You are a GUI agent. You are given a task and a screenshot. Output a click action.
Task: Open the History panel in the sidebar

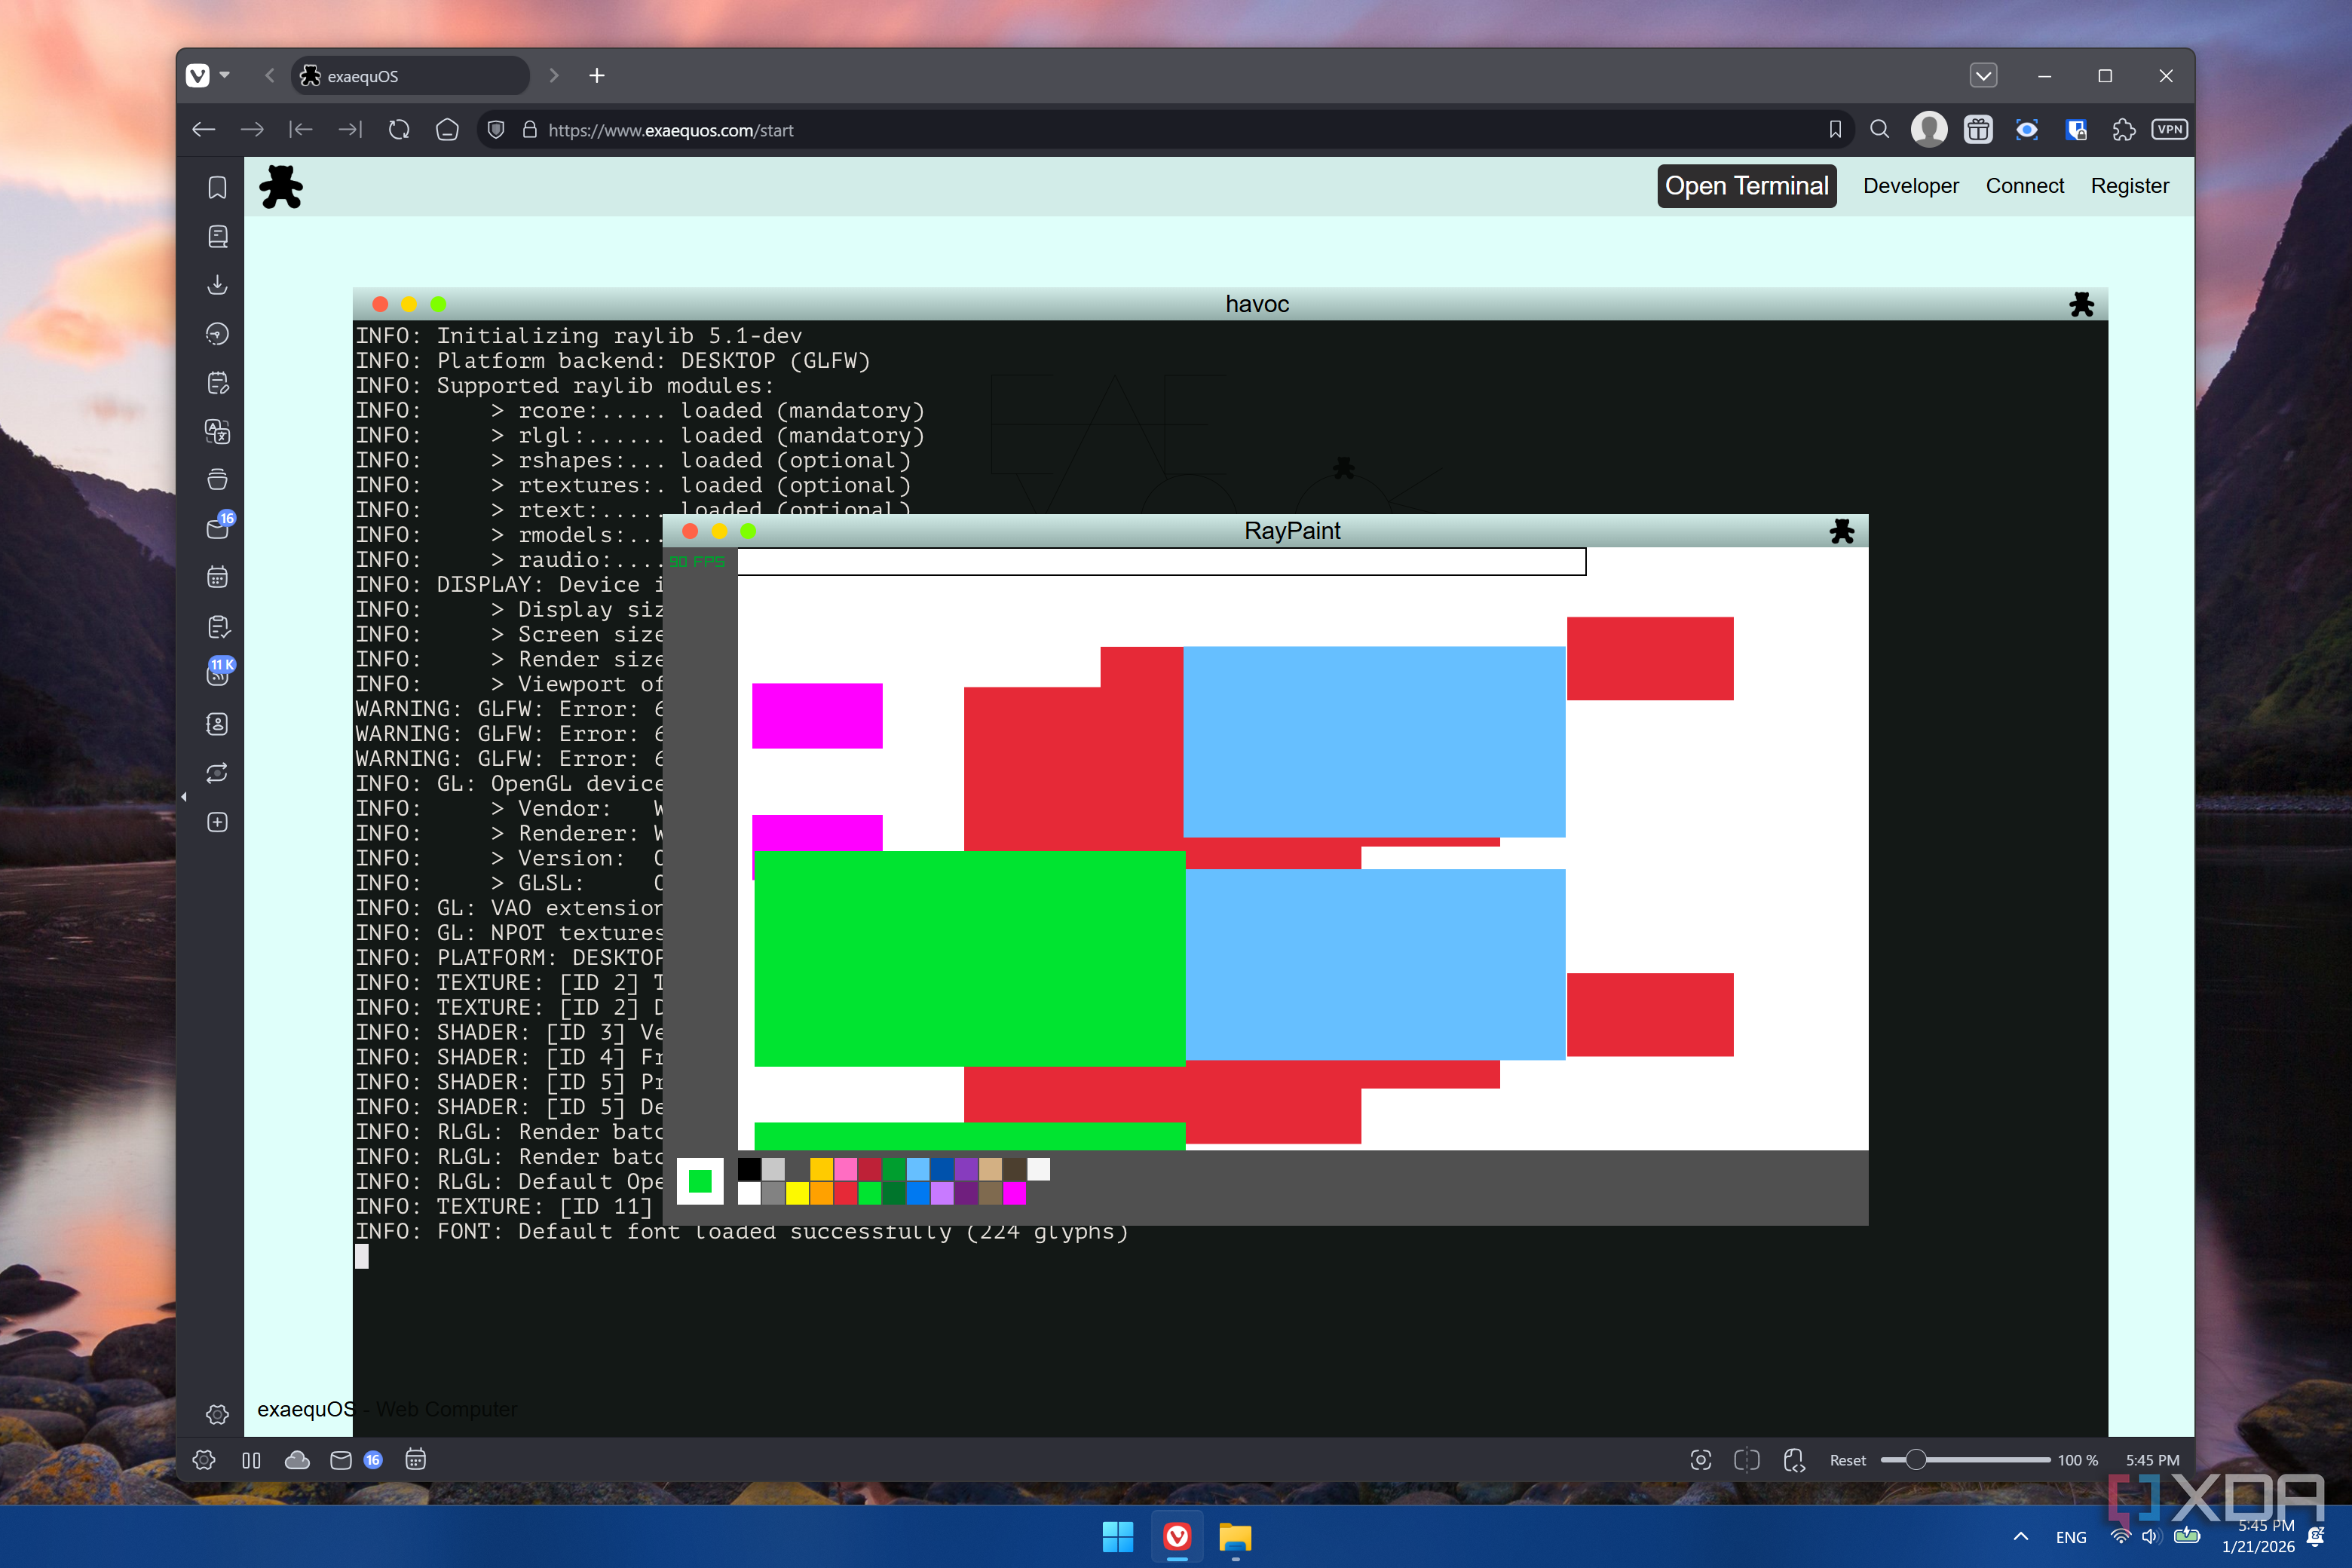217,334
